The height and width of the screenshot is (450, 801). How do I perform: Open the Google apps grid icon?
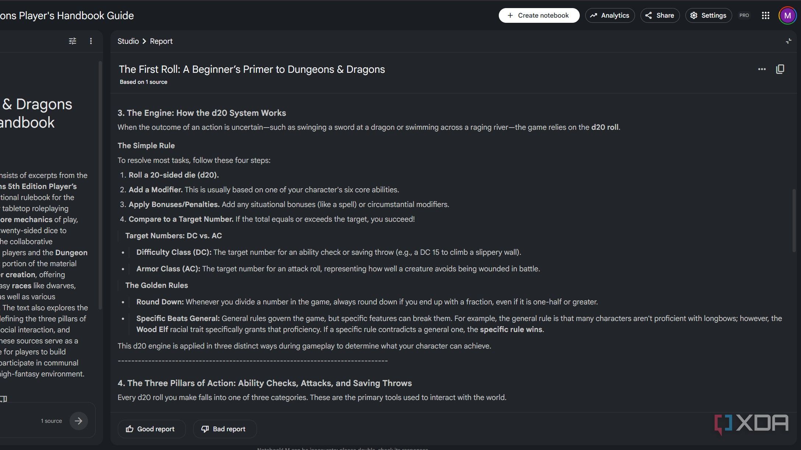765,15
